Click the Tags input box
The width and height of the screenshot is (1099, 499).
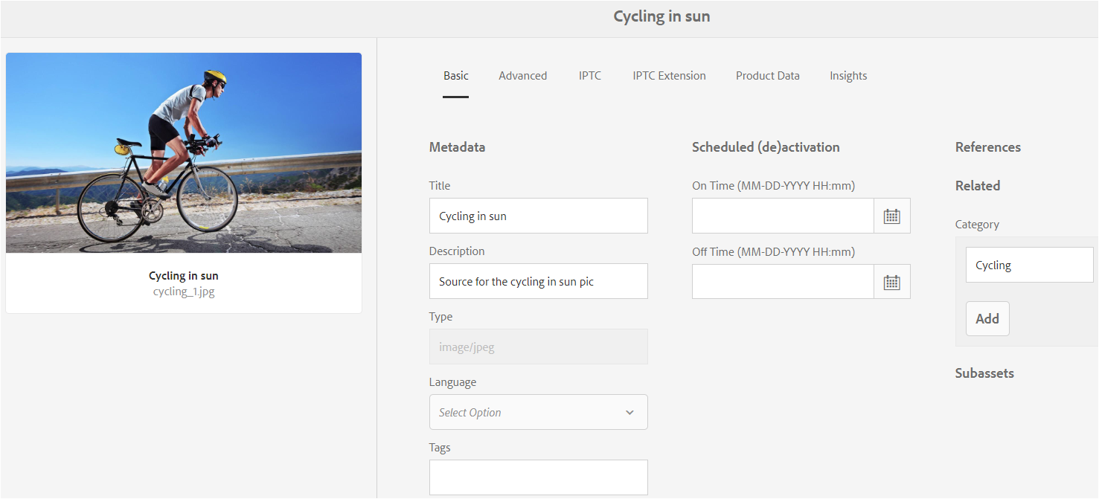(538, 477)
